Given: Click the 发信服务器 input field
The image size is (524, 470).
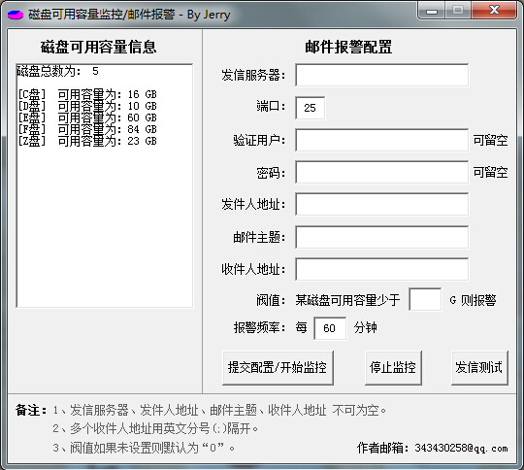Looking at the screenshot, I should point(381,75).
